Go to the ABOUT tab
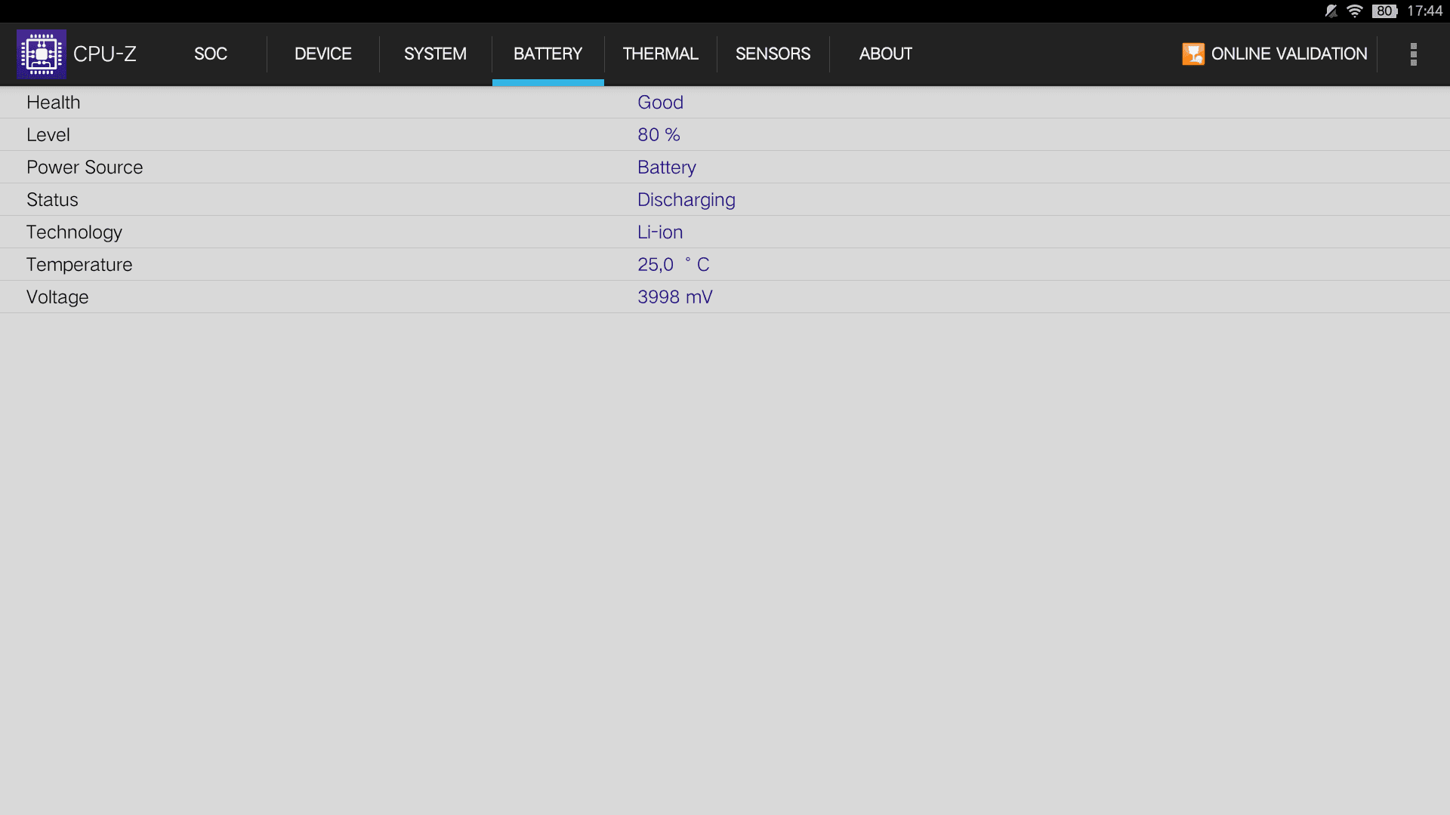 [886, 54]
